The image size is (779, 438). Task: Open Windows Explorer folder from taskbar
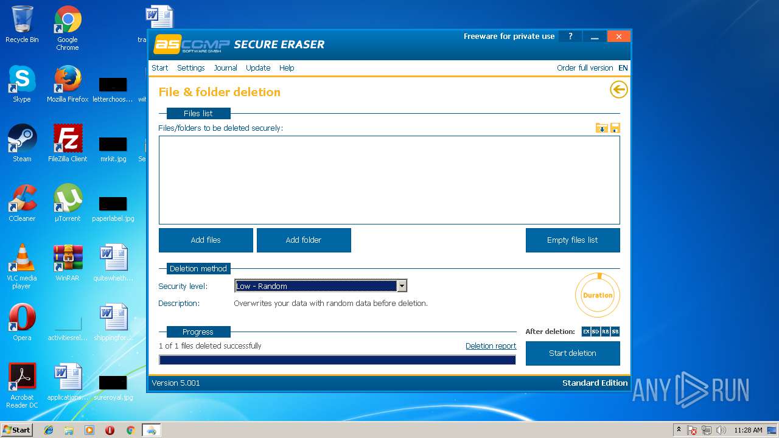(69, 430)
